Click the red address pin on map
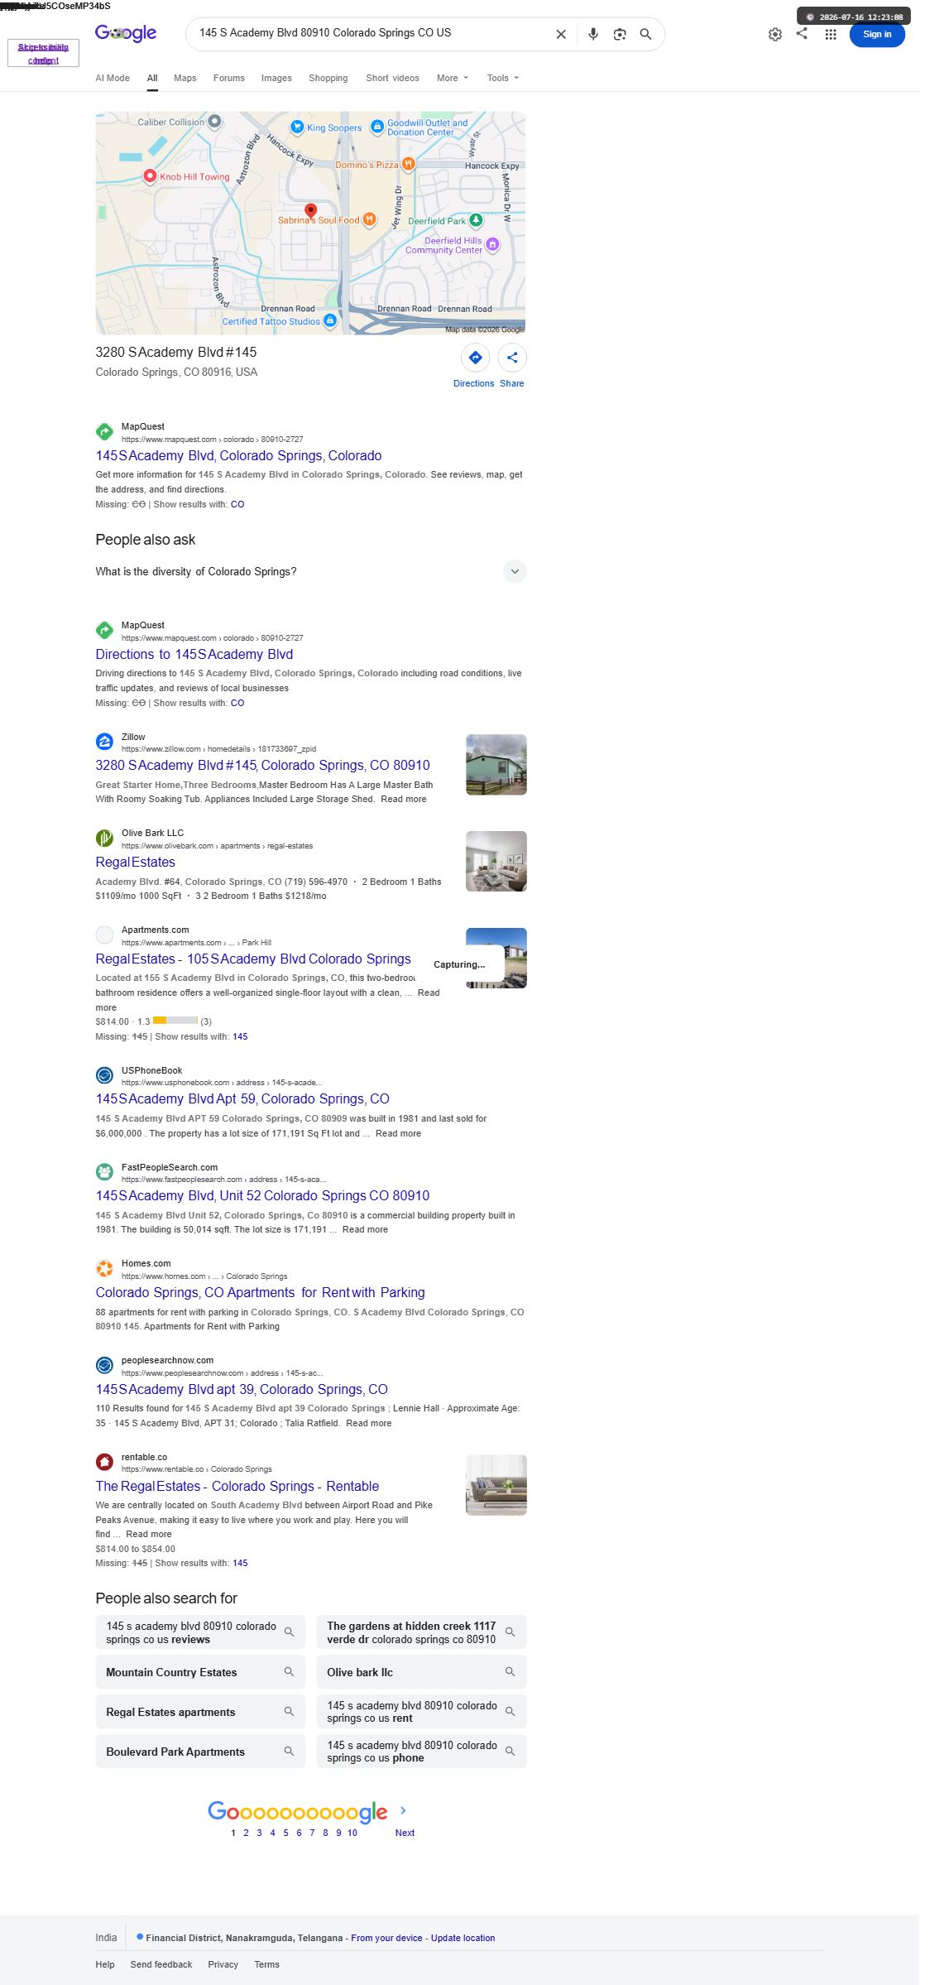This screenshot has height=1985, width=930. (x=311, y=212)
